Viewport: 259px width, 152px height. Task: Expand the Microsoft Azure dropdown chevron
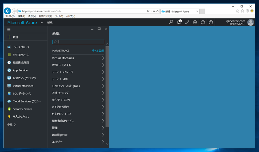click(x=42, y=23)
